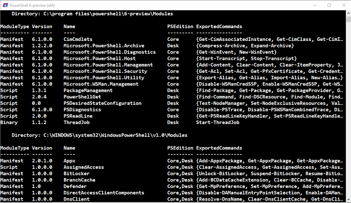This screenshot has height=203, width=351.
Task: Click the PSReadLine module name
Action: [78, 116]
